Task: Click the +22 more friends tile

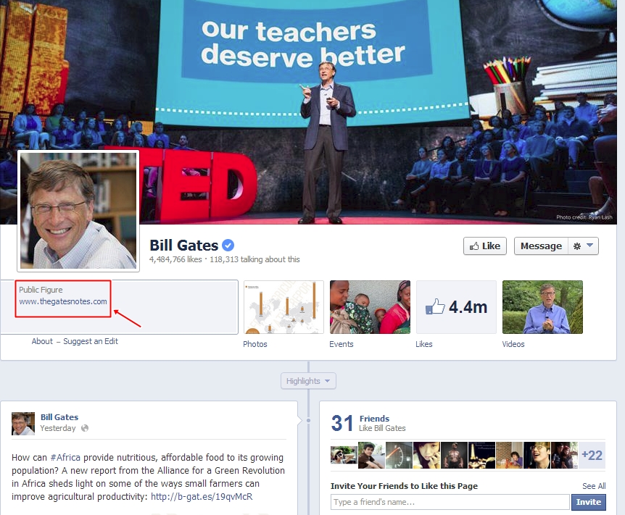Action: (592, 456)
